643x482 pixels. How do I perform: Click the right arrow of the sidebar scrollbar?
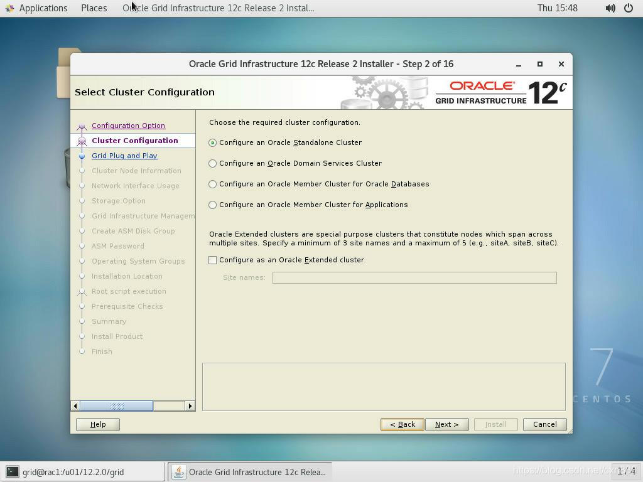[190, 406]
